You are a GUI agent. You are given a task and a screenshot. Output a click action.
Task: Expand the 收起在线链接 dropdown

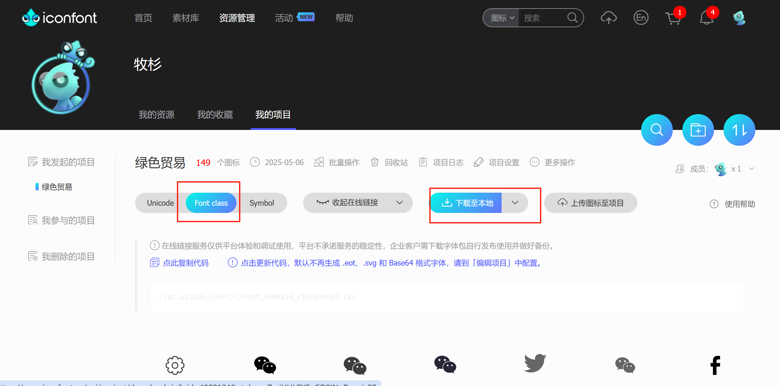click(399, 203)
